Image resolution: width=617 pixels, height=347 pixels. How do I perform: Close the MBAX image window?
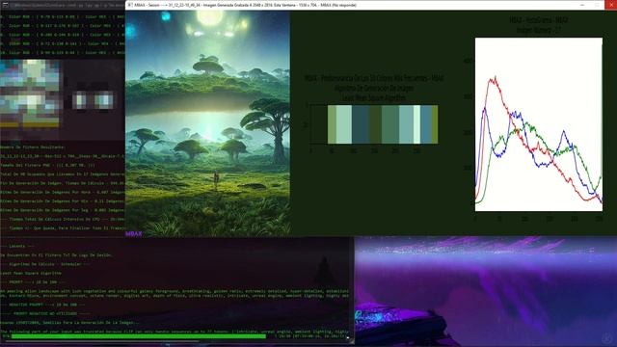click(x=611, y=5)
